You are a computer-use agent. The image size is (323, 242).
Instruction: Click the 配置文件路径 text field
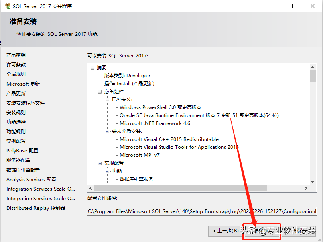(202, 211)
